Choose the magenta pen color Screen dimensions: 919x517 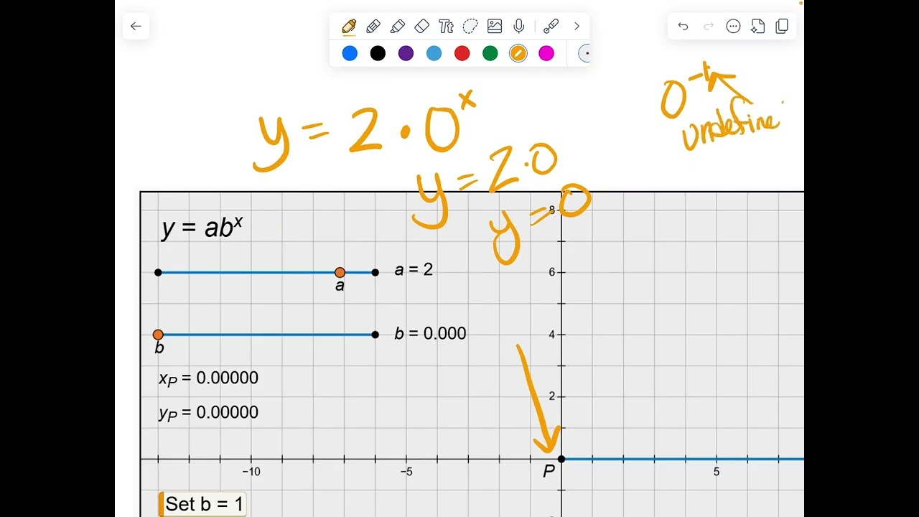click(x=546, y=53)
